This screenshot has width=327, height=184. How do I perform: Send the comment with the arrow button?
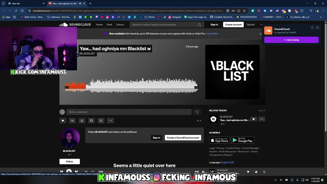tap(197, 112)
